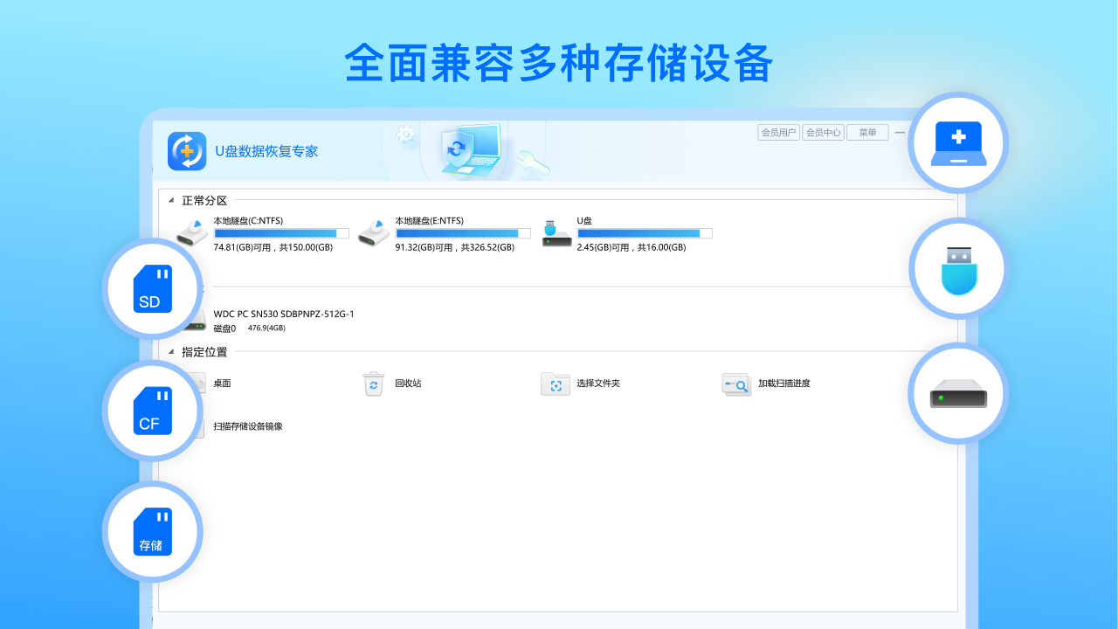This screenshot has height=629, width=1118.
Task: Click 选择文件夹 folder picker icon
Action: (x=556, y=384)
